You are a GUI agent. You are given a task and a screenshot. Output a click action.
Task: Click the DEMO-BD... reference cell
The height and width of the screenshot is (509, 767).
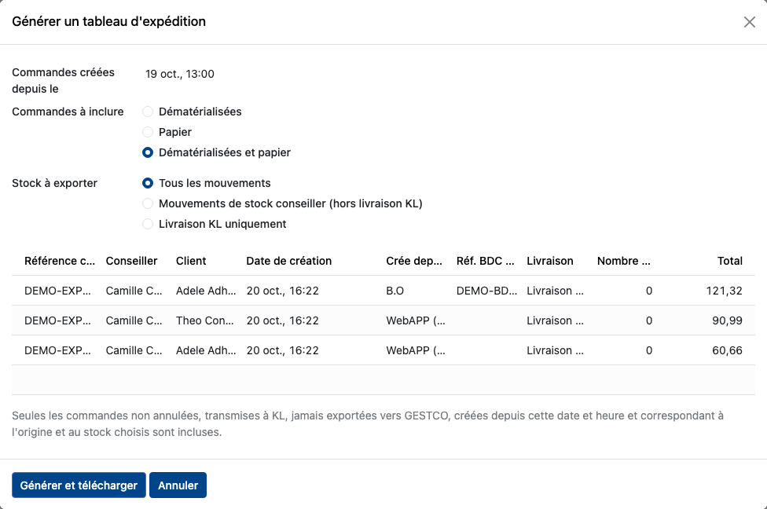click(x=486, y=291)
